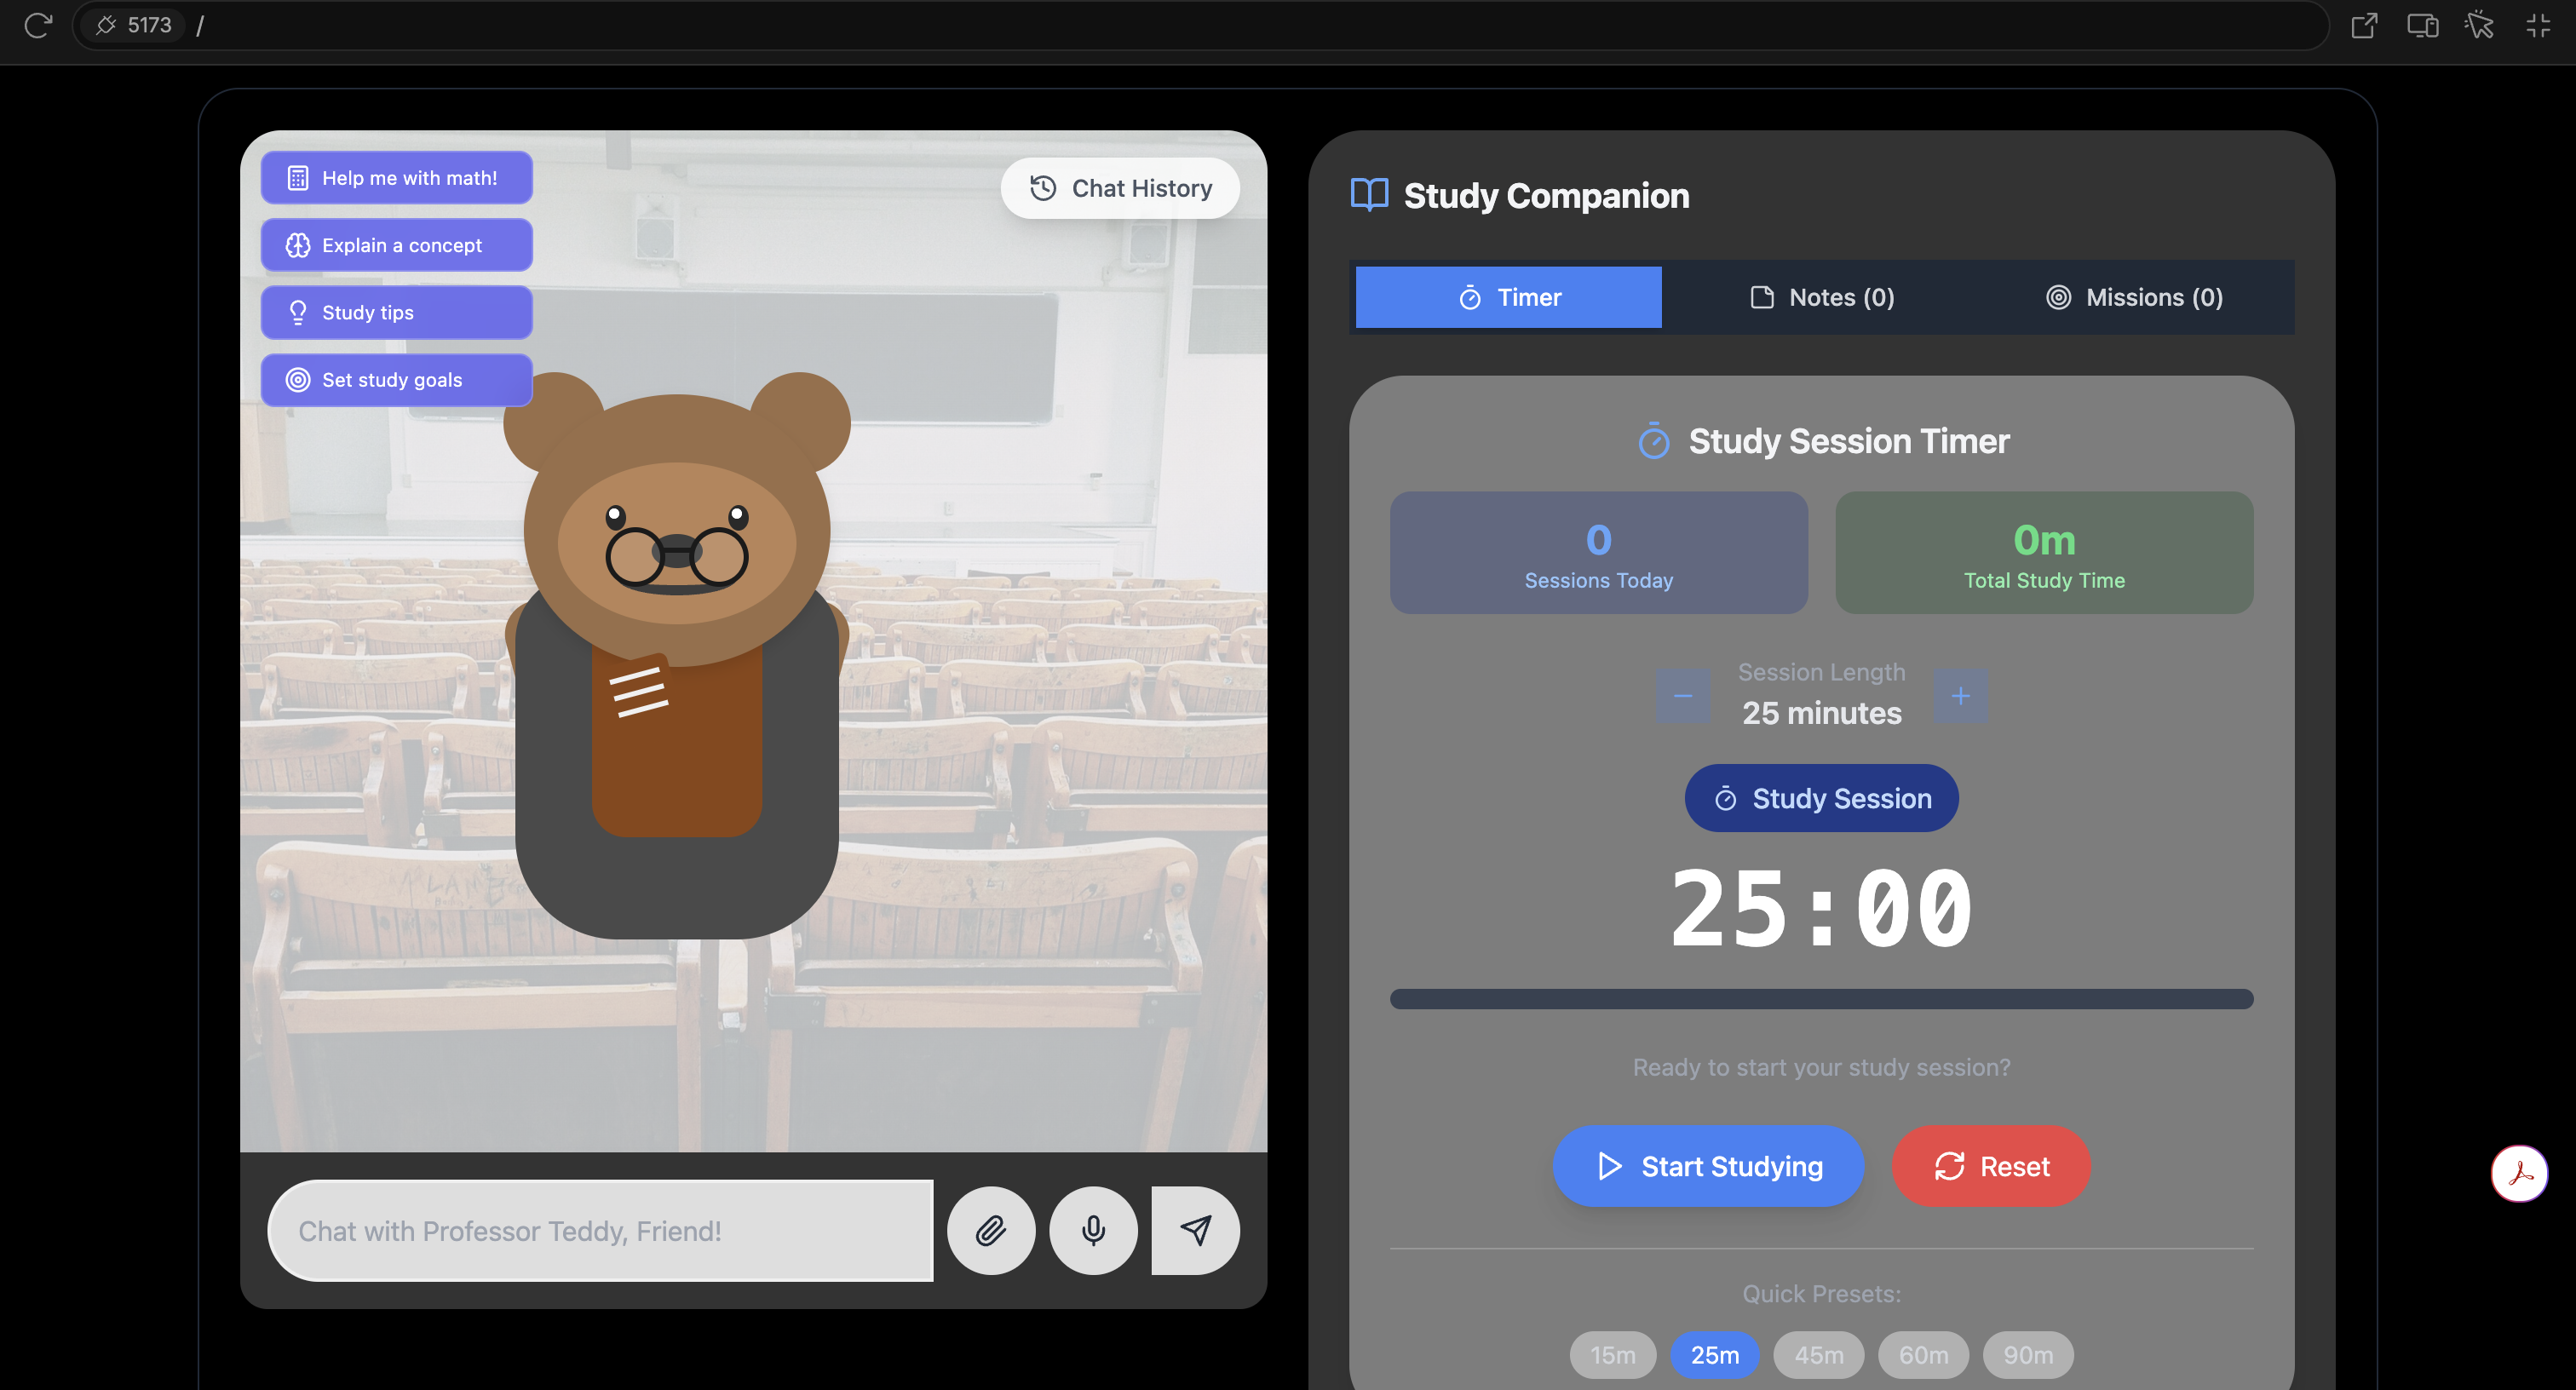
Task: Click the red Reset button
Action: 1990,1166
